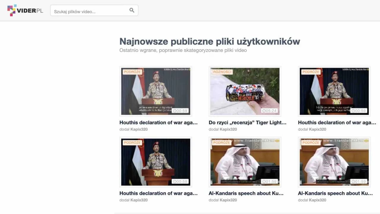The width and height of the screenshot is (380, 214).
Task: Click the PODRÓŻE badge on bottom-left Houthis thumbnail
Action: coord(132,142)
